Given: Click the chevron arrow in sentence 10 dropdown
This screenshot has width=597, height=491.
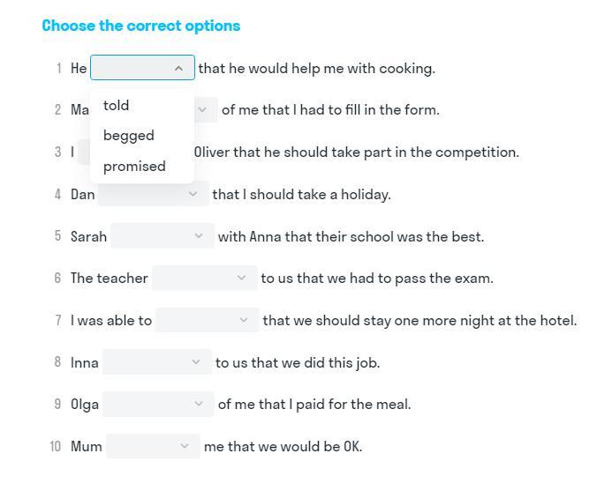Looking at the screenshot, I should tap(185, 447).
